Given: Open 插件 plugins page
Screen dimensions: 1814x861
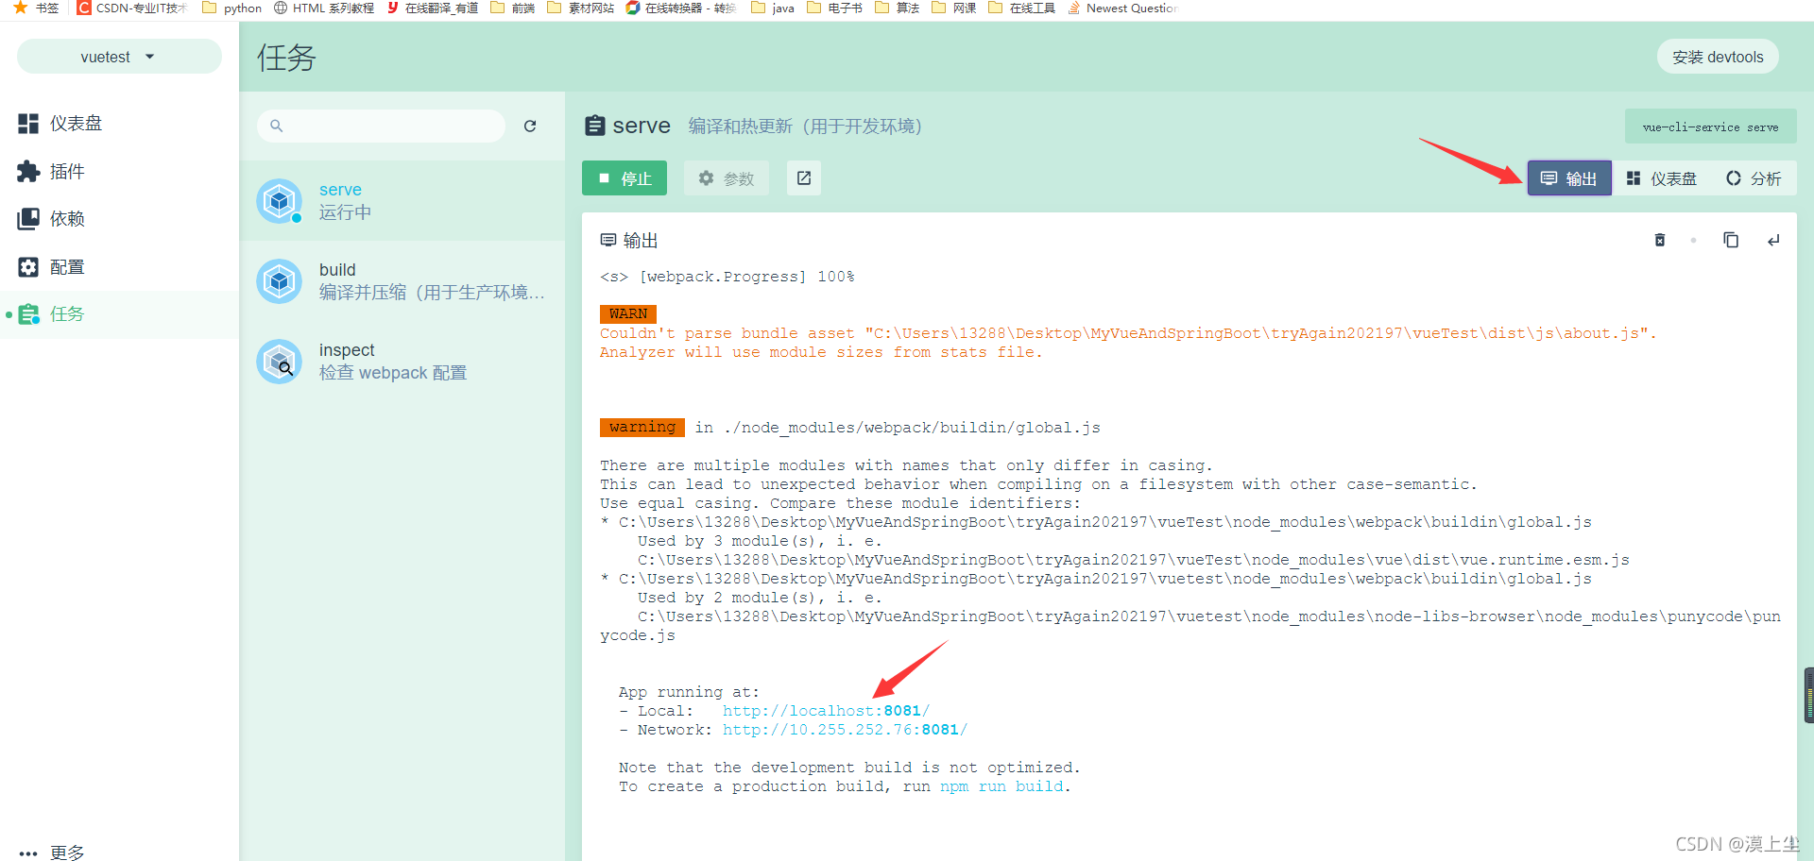Looking at the screenshot, I should [119, 172].
